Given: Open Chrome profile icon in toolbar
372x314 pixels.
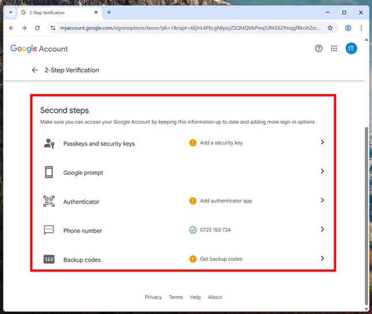Looking at the screenshot, I should [x=348, y=28].
